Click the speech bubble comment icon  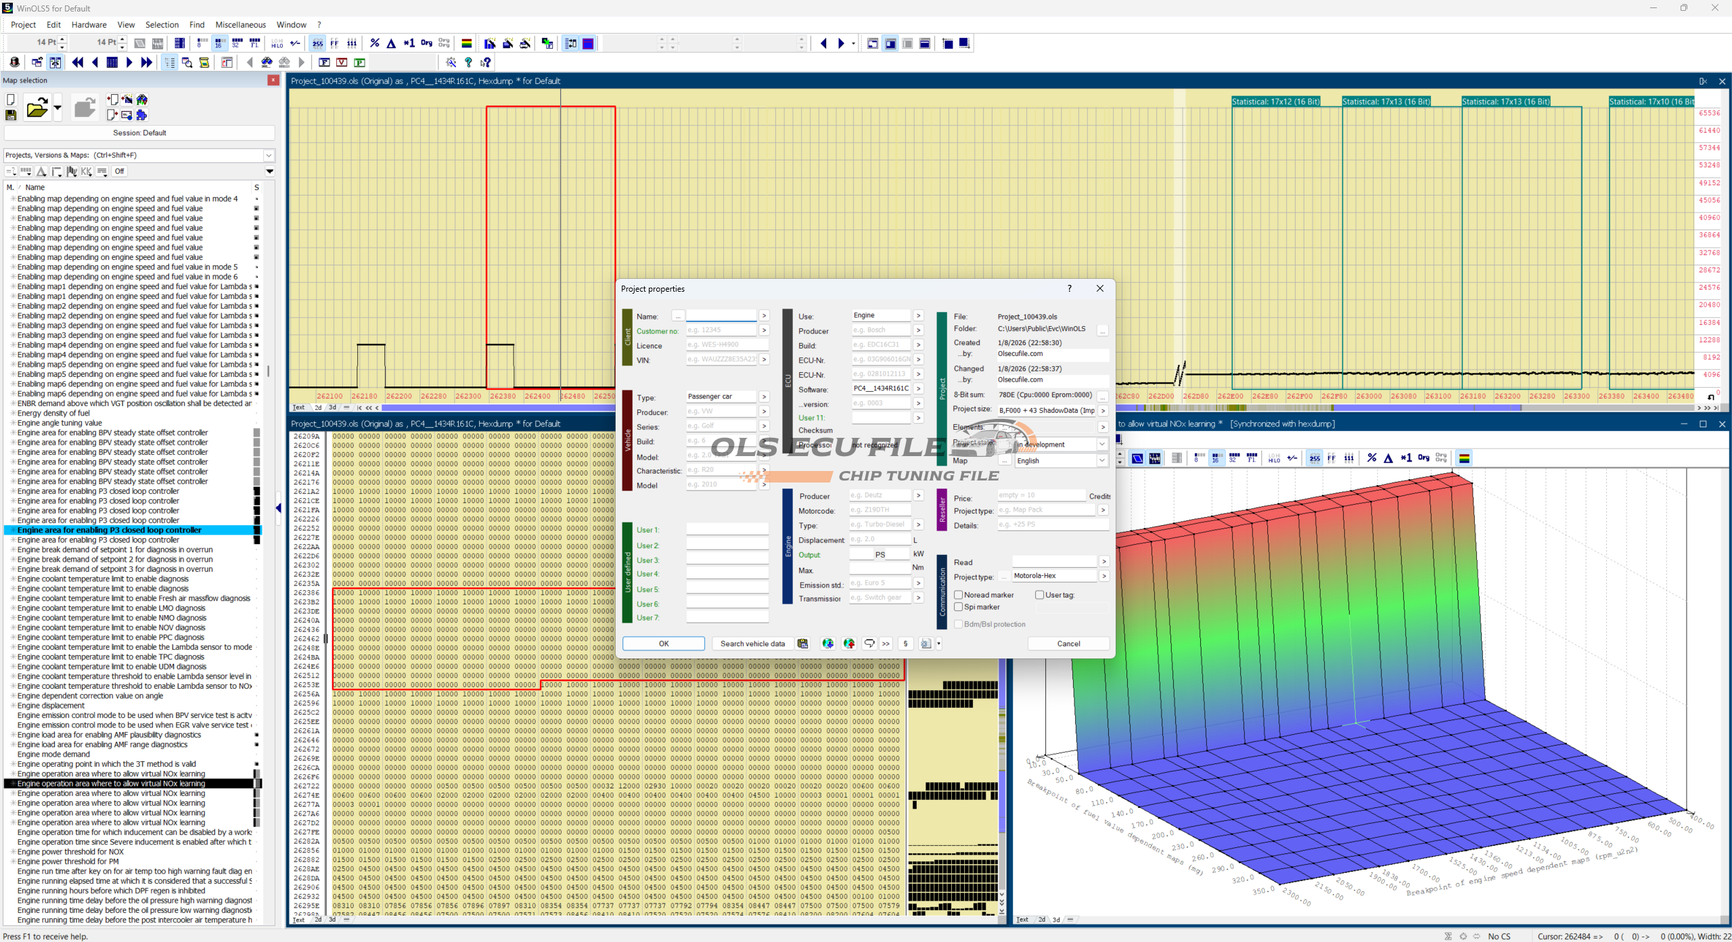[x=869, y=644]
